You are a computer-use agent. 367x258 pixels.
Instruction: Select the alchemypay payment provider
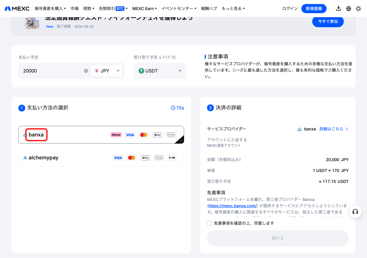point(101,158)
